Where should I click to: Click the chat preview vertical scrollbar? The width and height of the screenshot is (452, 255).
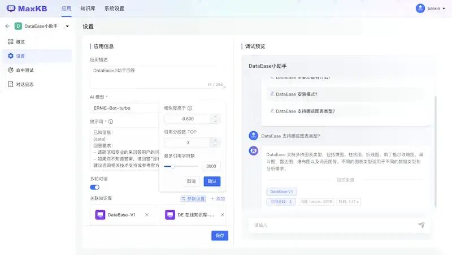[435, 152]
